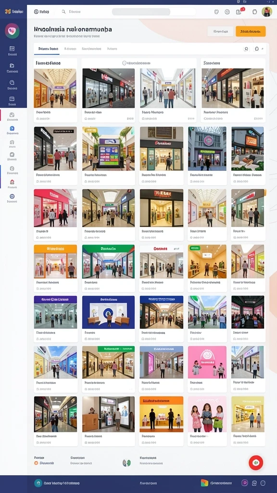
Task: Open yellow thumbnail with dark silhouettes under orange banner
Action: click(162, 414)
